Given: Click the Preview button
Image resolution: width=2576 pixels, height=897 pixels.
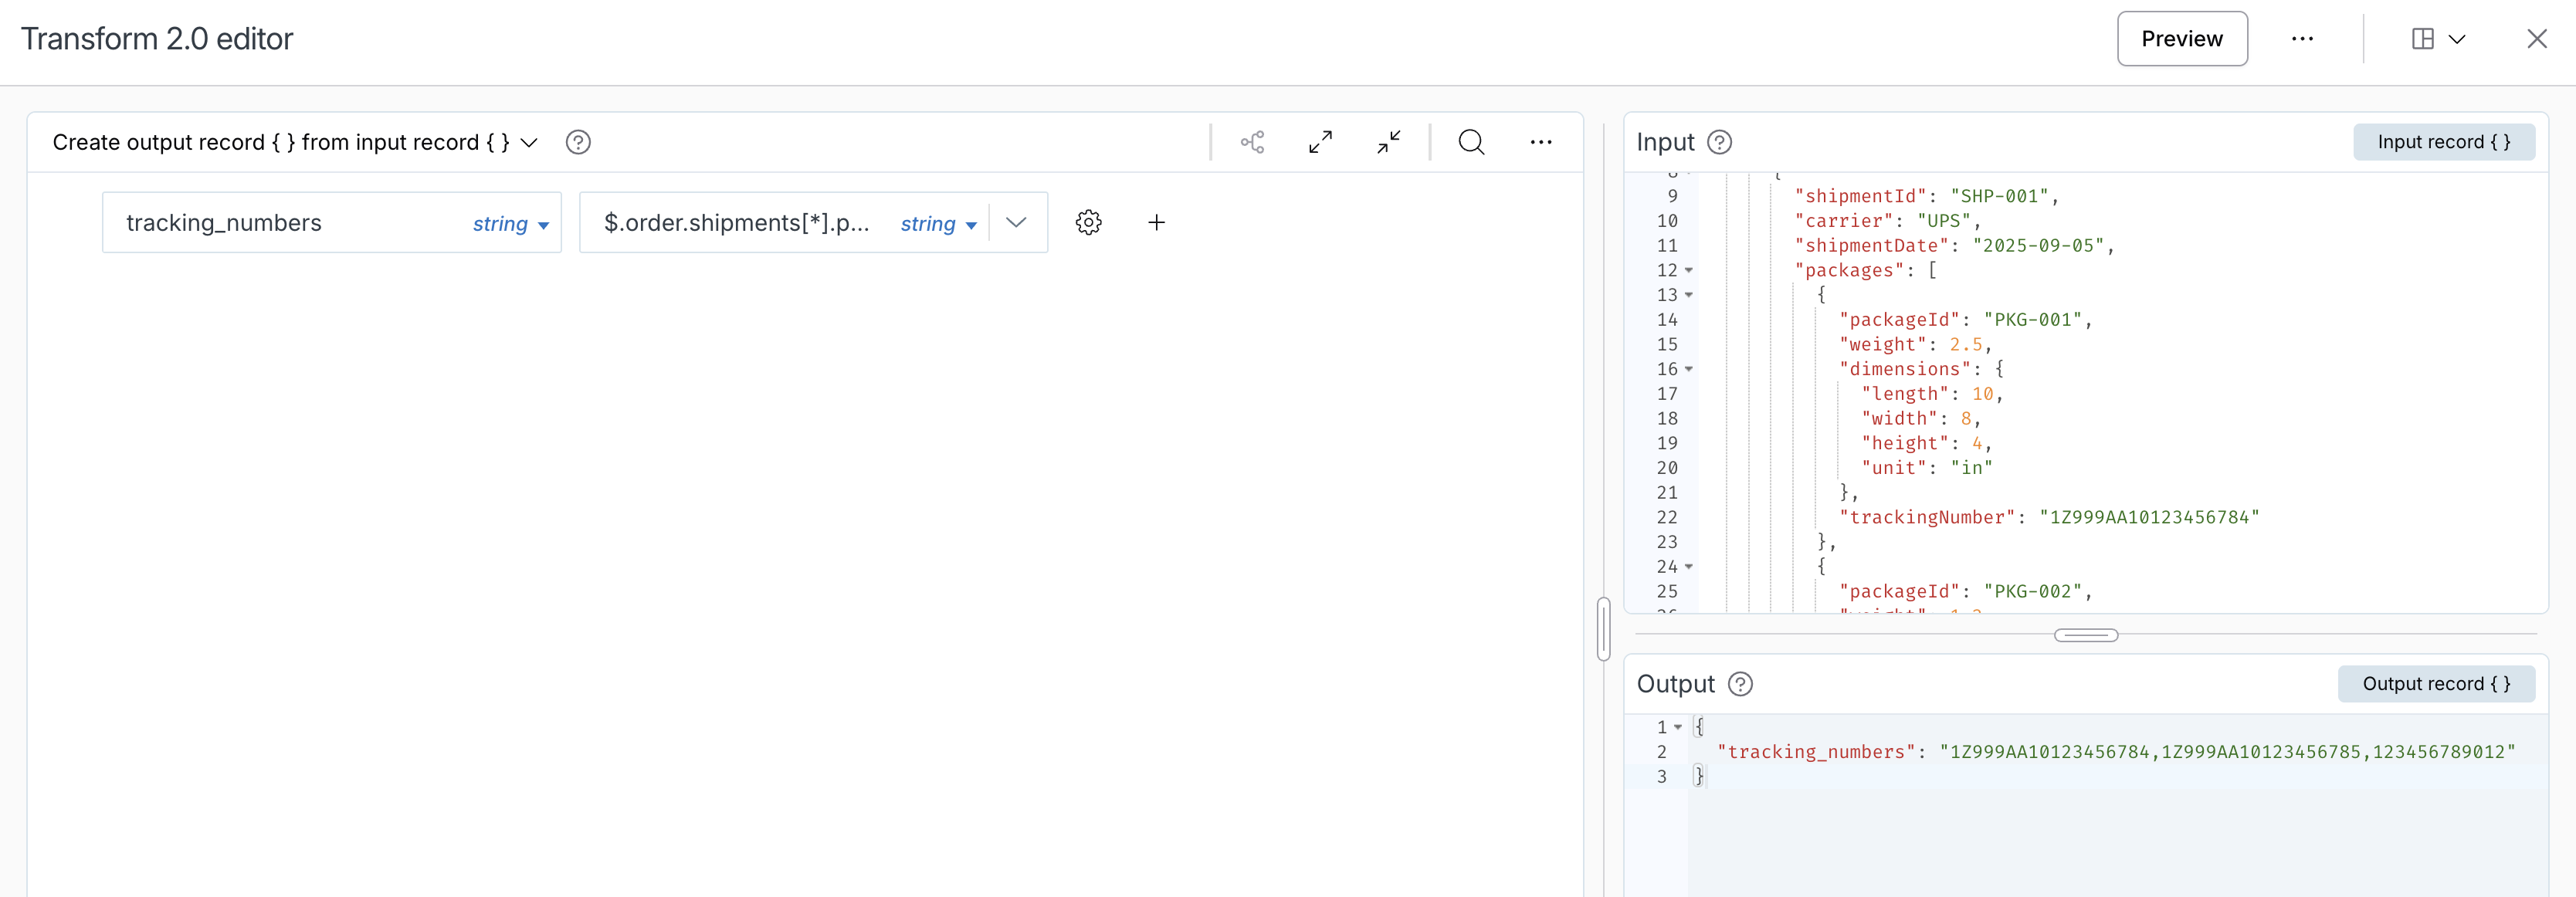Looking at the screenshot, I should [2181, 39].
